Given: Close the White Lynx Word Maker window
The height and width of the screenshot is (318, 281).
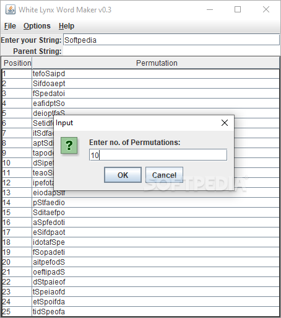Looking at the screenshot, I should click(266, 9).
